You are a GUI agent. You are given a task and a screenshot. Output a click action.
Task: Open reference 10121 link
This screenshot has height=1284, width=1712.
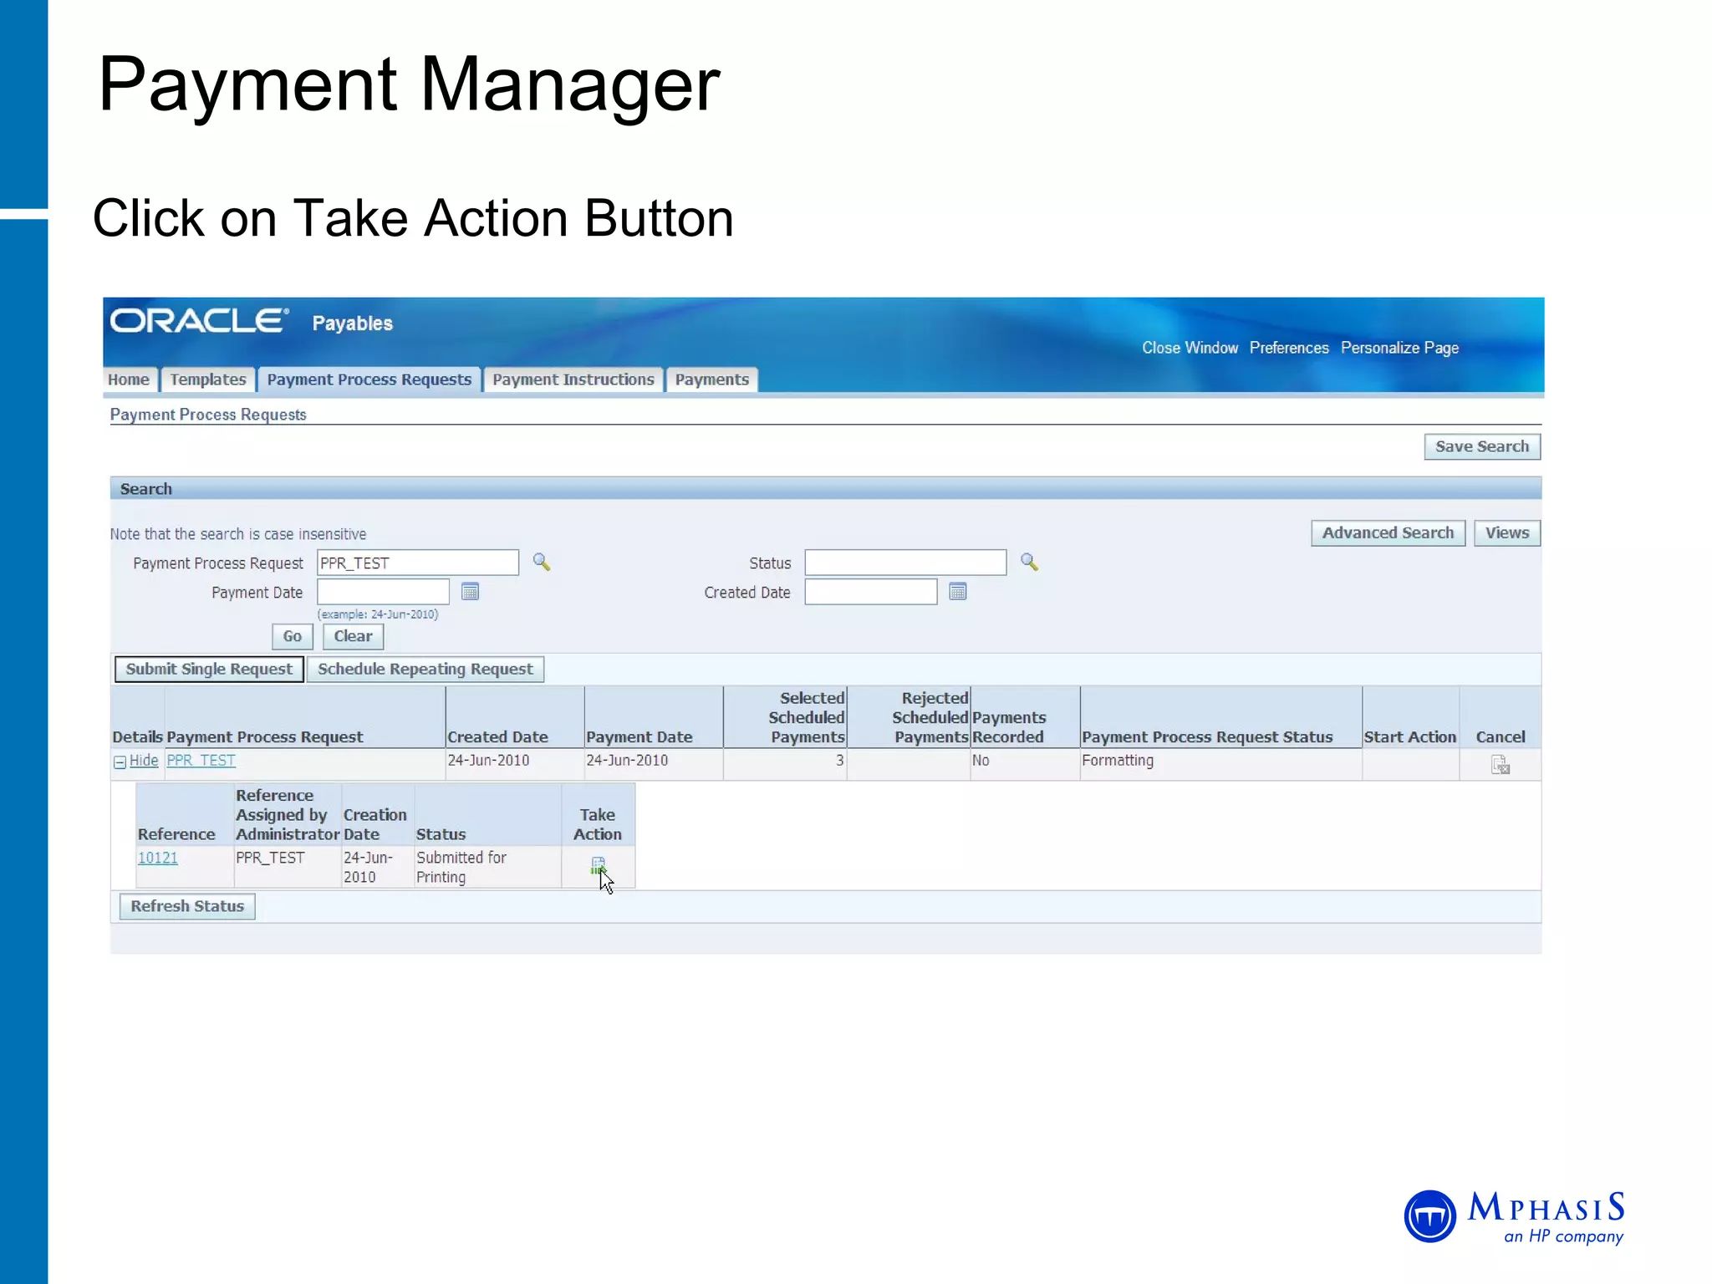pyautogui.click(x=158, y=858)
